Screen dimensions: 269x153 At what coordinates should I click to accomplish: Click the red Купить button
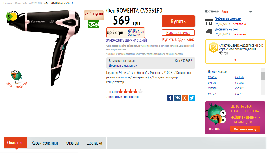(x=178, y=21)
